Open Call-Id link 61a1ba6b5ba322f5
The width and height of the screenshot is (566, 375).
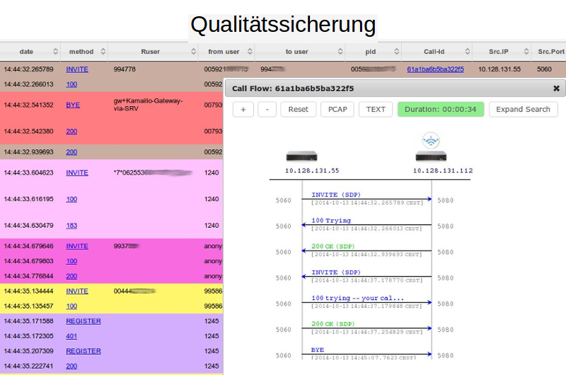(x=435, y=69)
